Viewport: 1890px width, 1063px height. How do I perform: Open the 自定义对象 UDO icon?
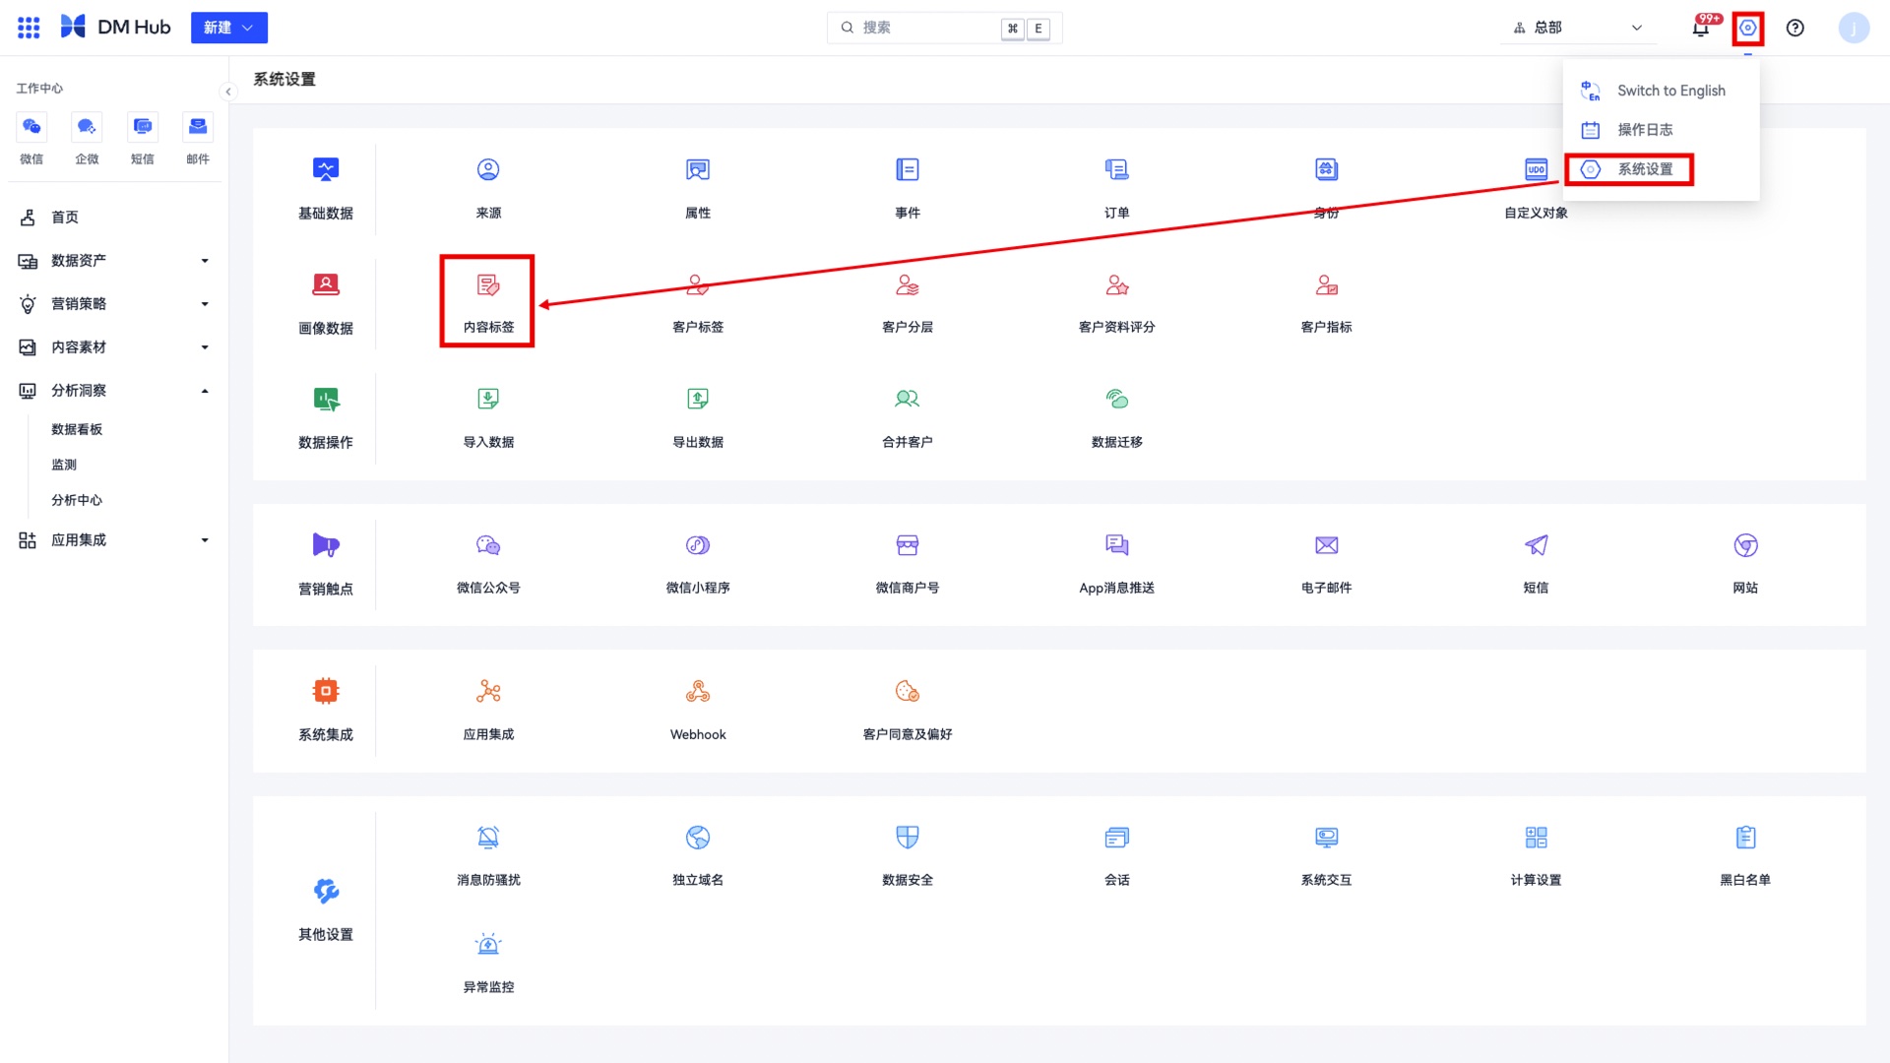1537,169
